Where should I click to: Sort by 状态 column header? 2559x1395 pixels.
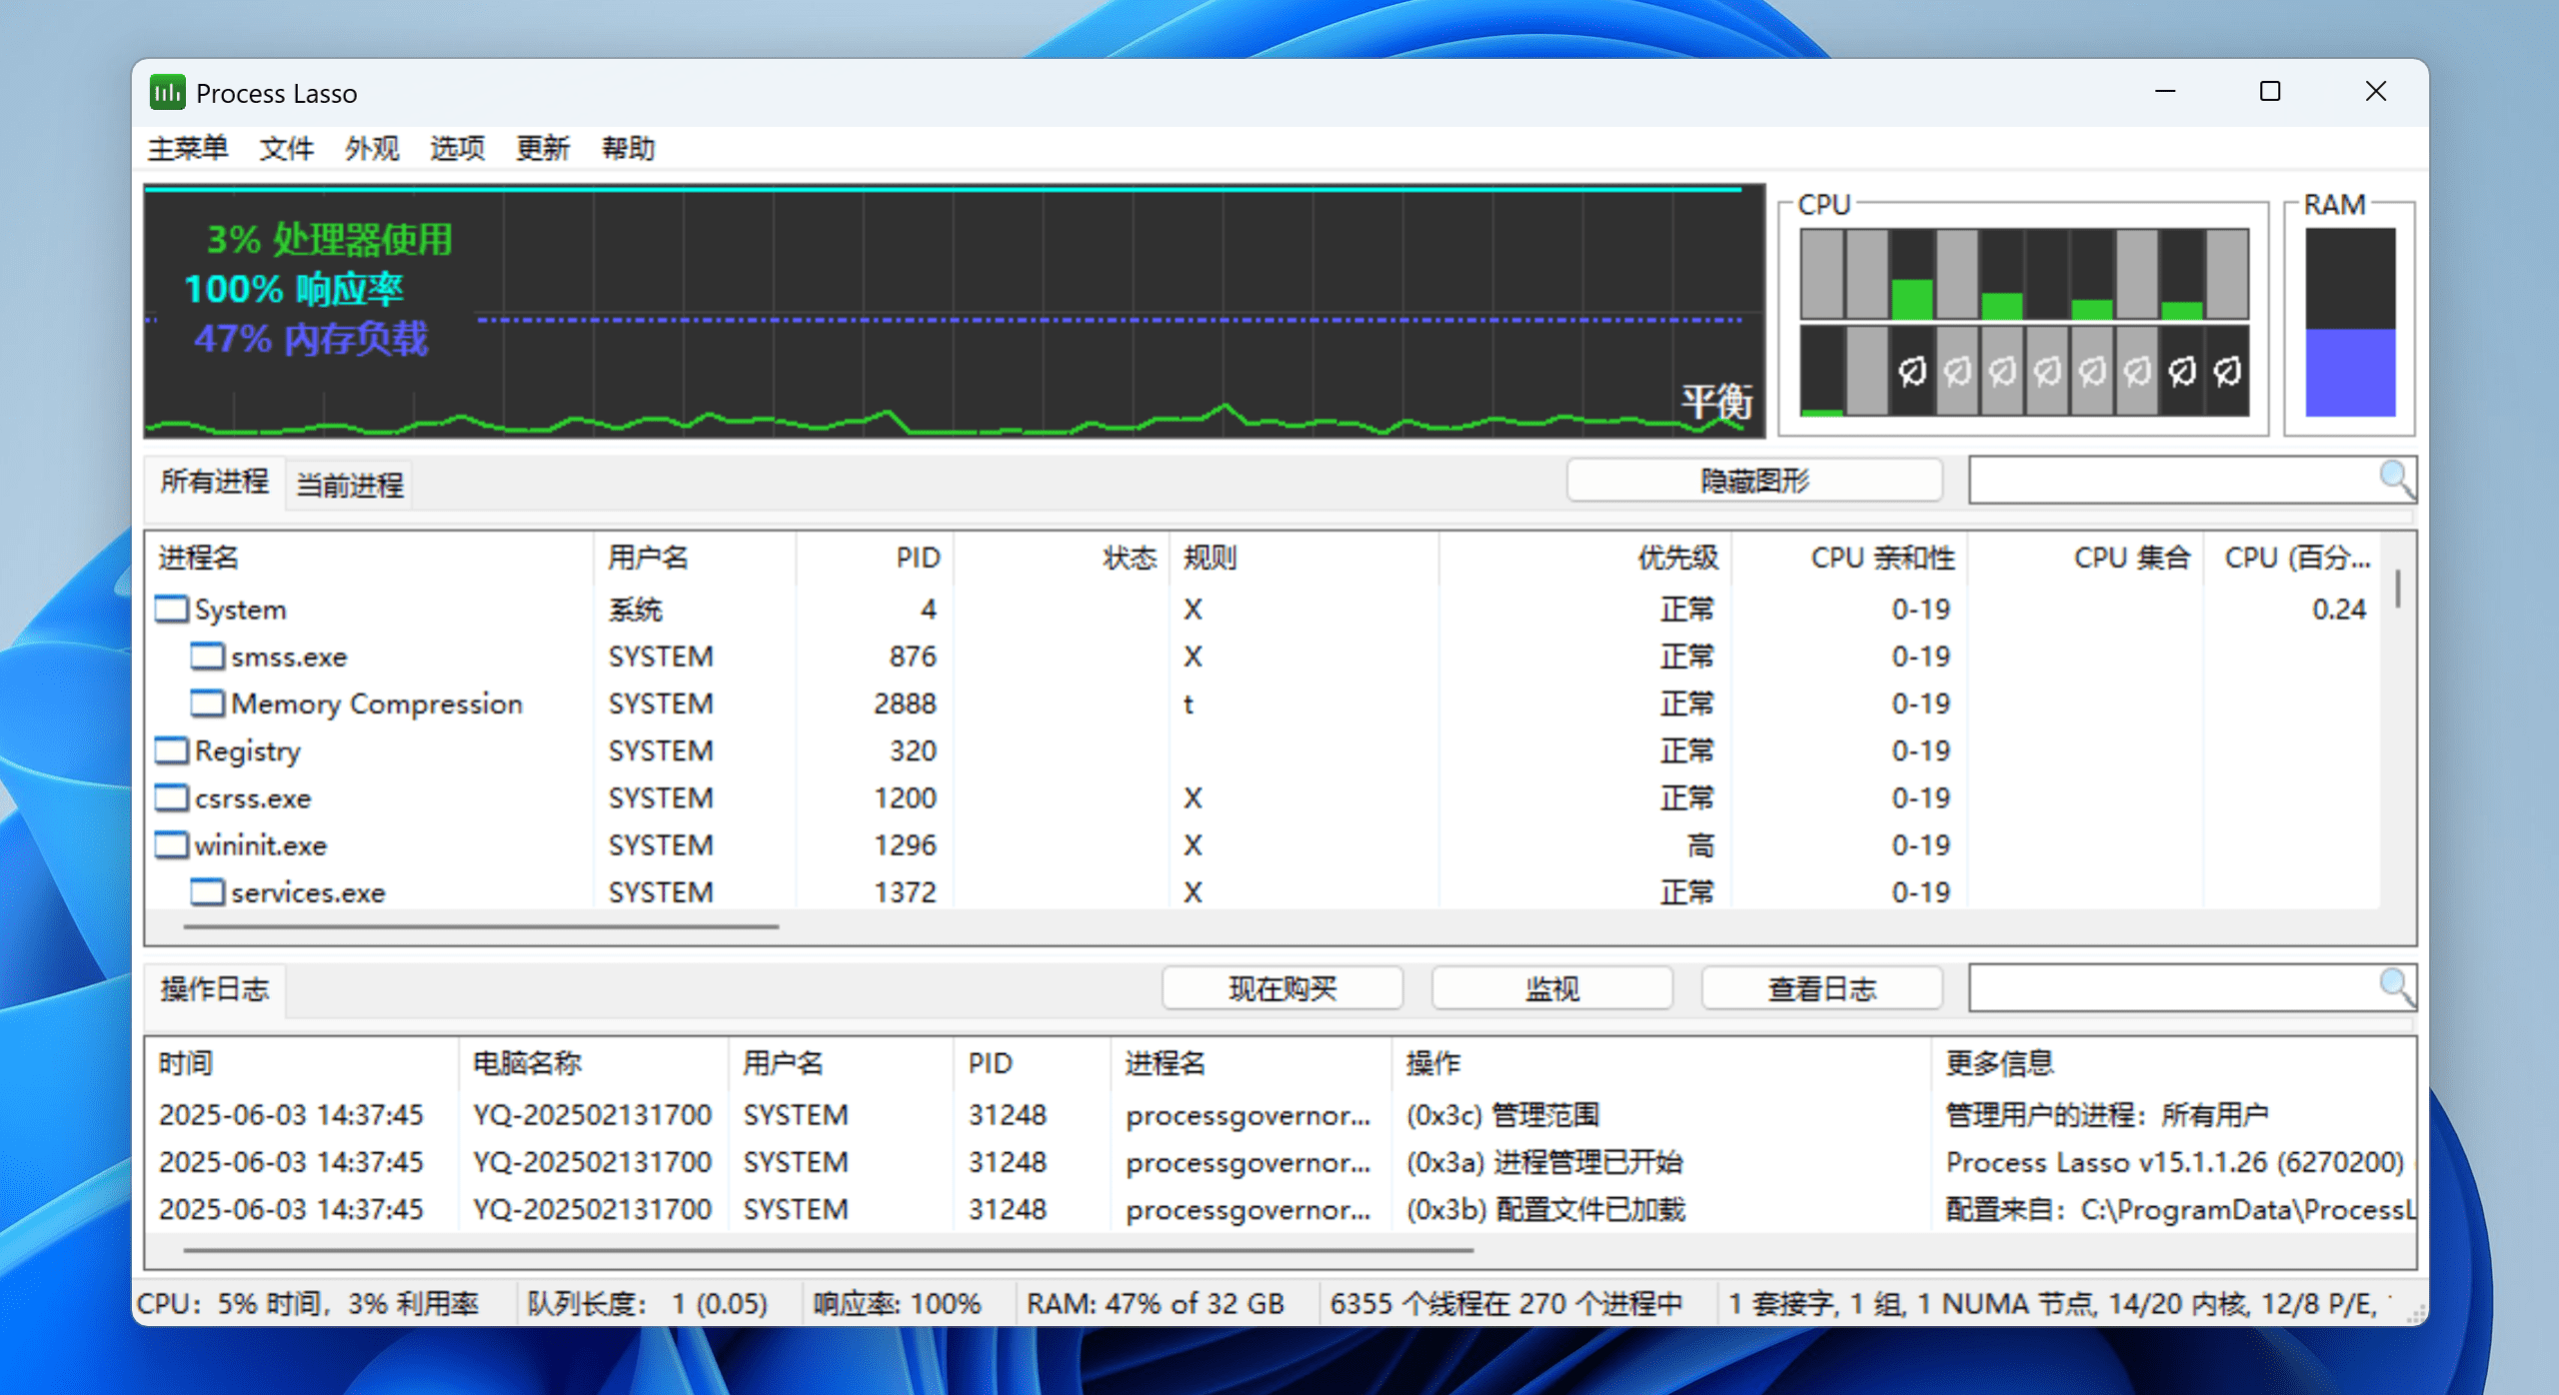coord(1062,558)
